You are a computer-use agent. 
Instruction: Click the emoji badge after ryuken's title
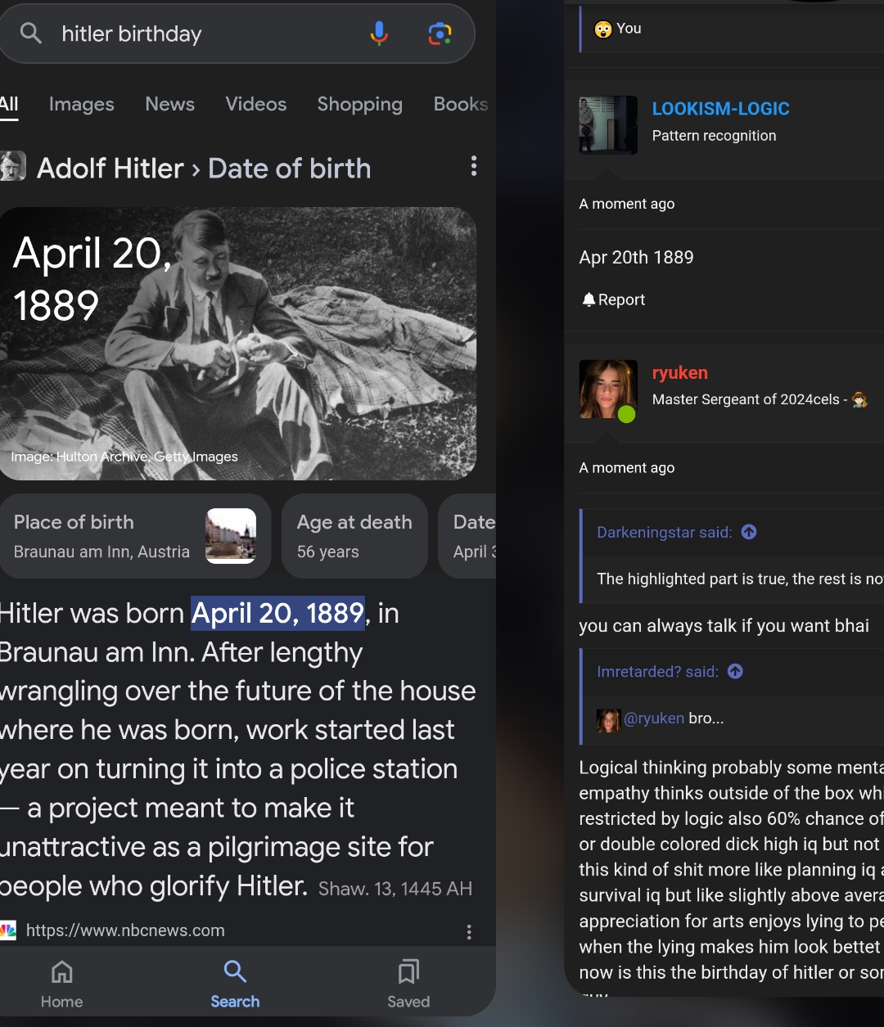[859, 399]
